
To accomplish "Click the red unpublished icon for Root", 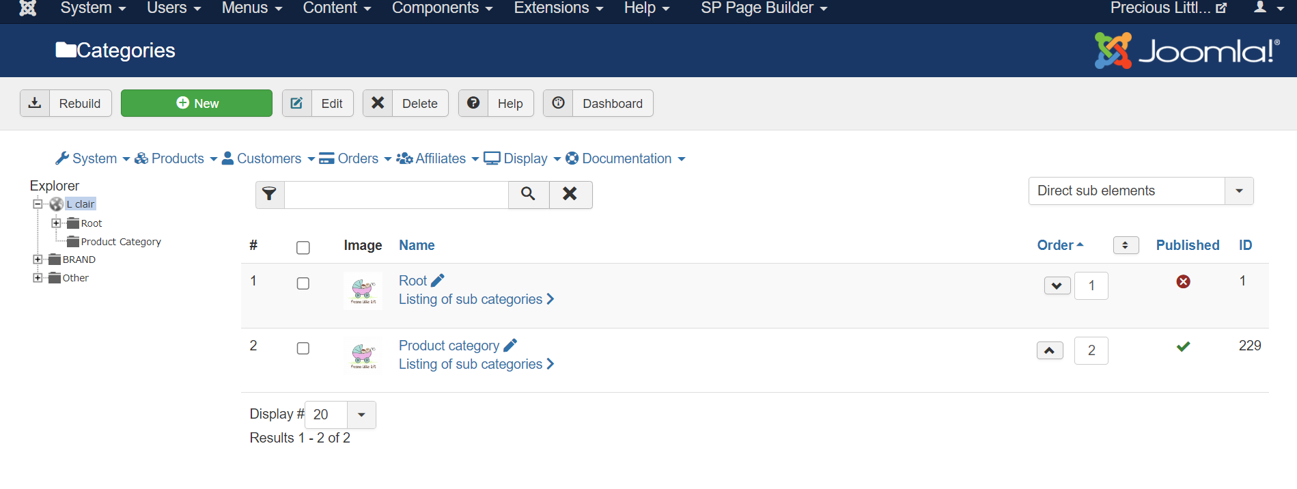I will tap(1183, 281).
